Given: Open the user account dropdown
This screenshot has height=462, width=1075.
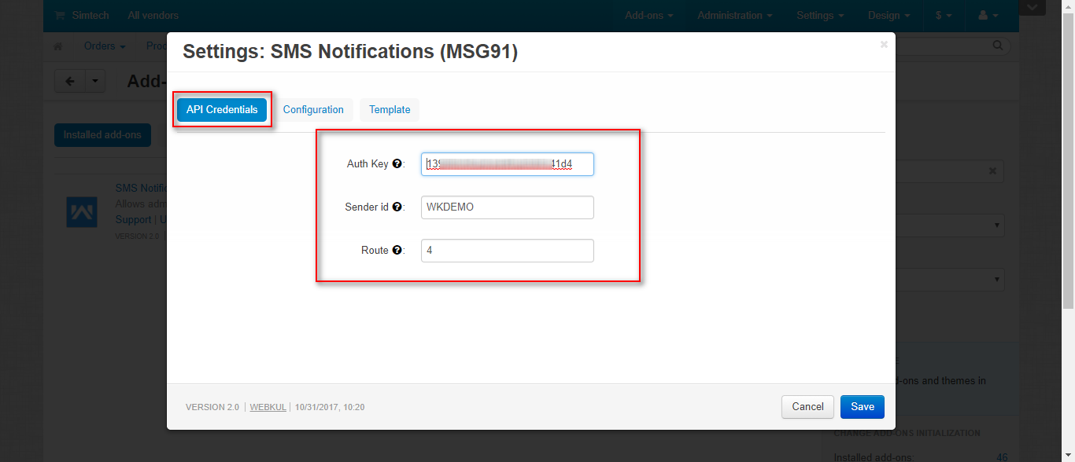Looking at the screenshot, I should [988, 16].
